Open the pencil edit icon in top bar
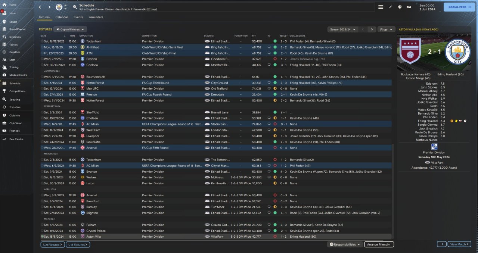Image resolution: width=478 pixels, height=253 pixels. pyautogui.click(x=391, y=7)
